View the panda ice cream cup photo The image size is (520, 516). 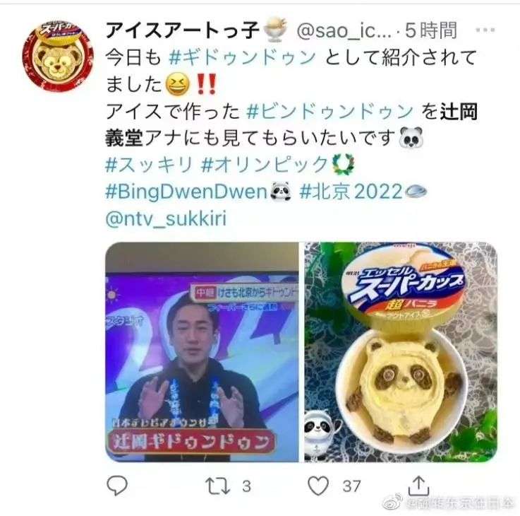click(x=401, y=352)
